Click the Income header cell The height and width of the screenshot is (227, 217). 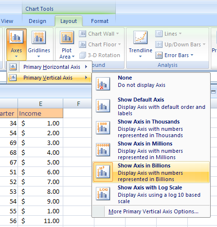[x=40, y=113]
